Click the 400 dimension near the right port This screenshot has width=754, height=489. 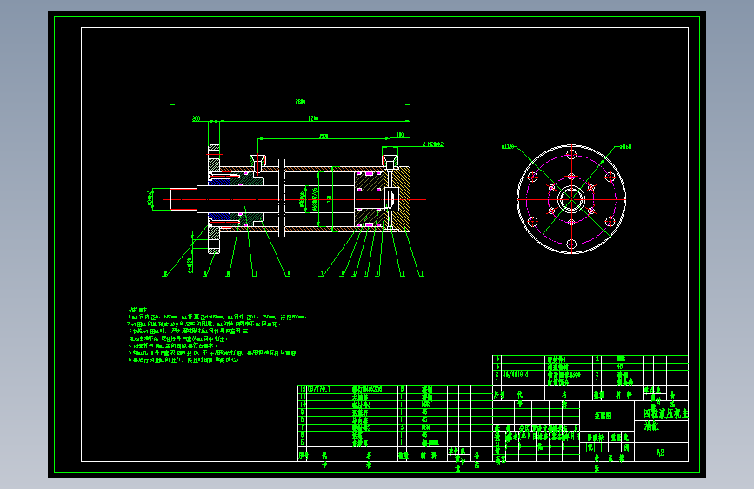point(399,135)
